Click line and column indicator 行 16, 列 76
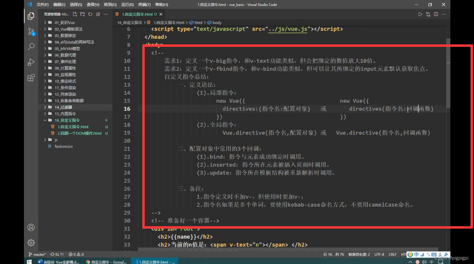The width and height of the screenshot is (474, 264). [333, 254]
